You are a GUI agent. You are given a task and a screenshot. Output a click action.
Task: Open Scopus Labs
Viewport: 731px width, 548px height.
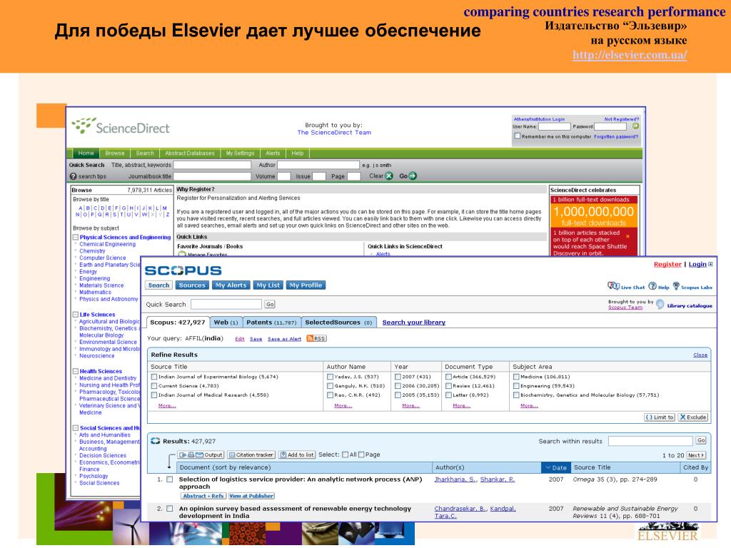pyautogui.click(x=692, y=287)
